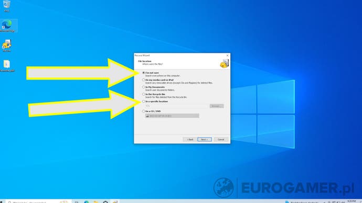Image resolution: width=362 pixels, height=203 pixels.
Task: Click the Back button
Action: [190, 140]
